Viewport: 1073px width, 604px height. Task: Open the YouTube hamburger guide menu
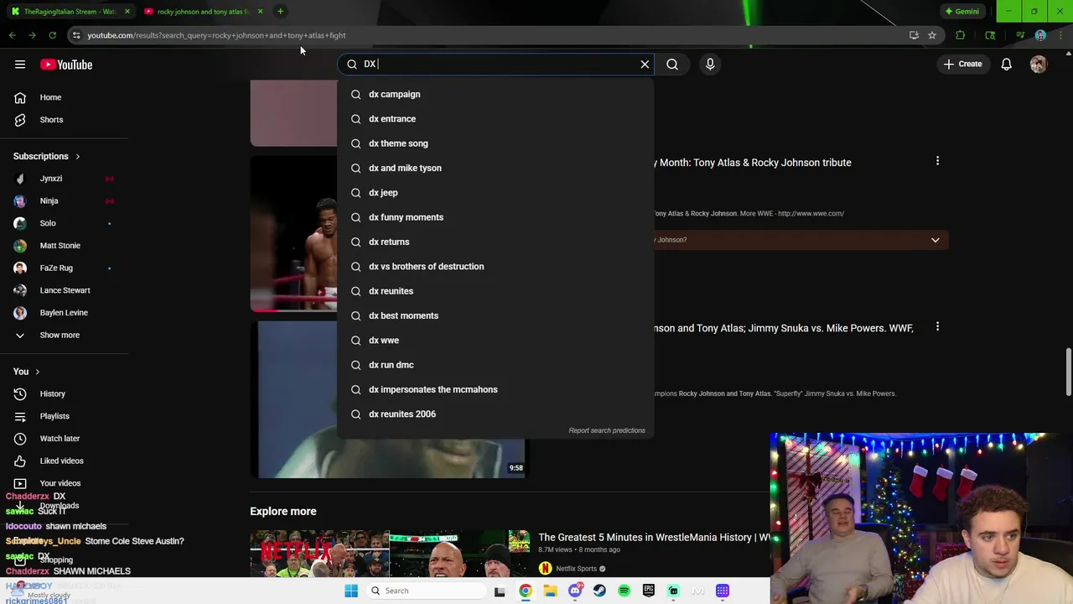pos(20,65)
